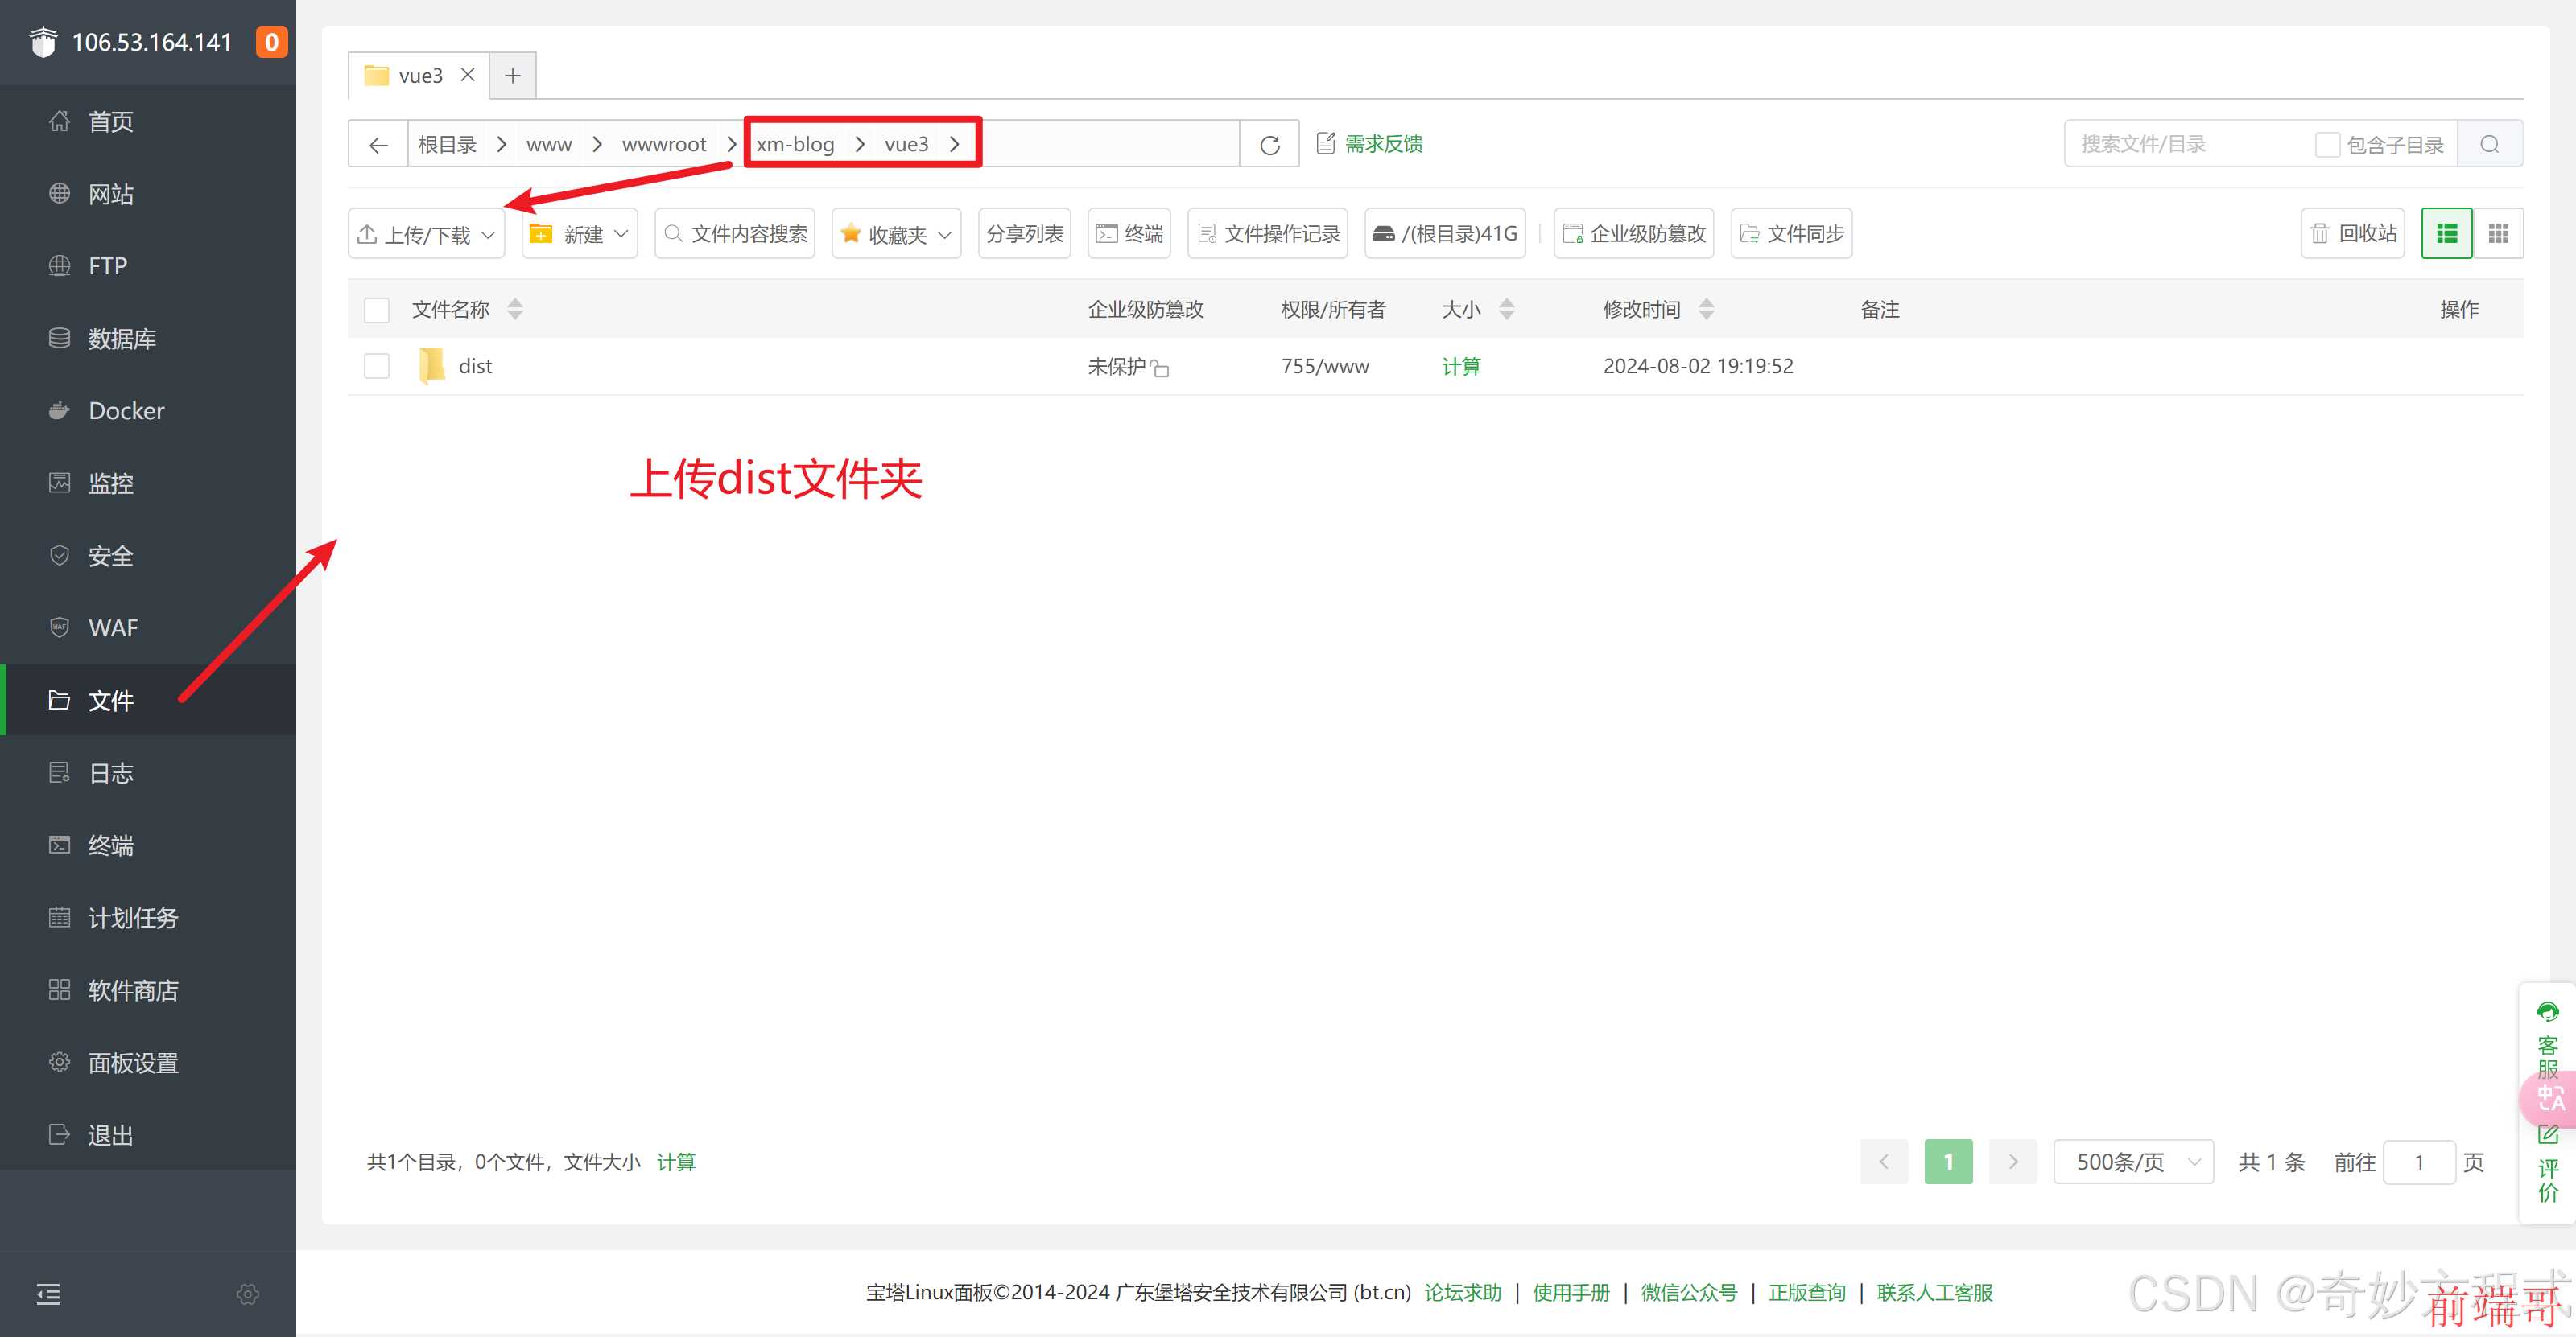Screen dimensions: 2576x1337
Task: Click the gear icon at sidebar bottom
Action: point(248,1294)
